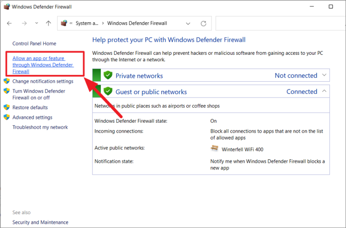This screenshot has height=228, width=346.
Task: Open Security and Maintenance link
Action: click(40, 222)
